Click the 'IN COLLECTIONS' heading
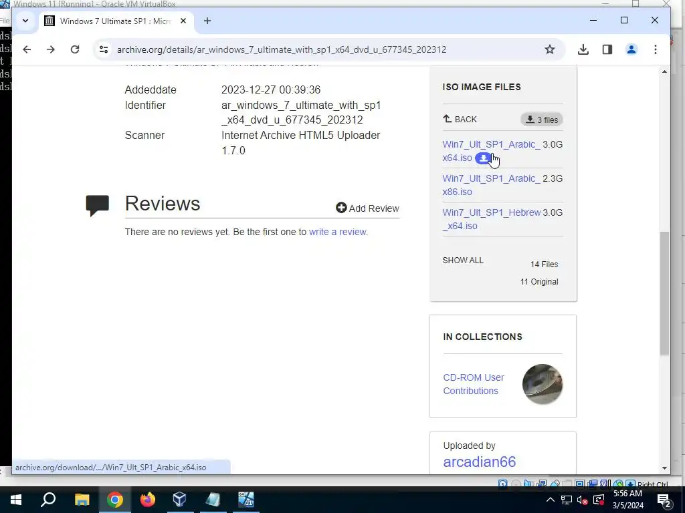The width and height of the screenshot is (685, 513). pyautogui.click(x=483, y=337)
